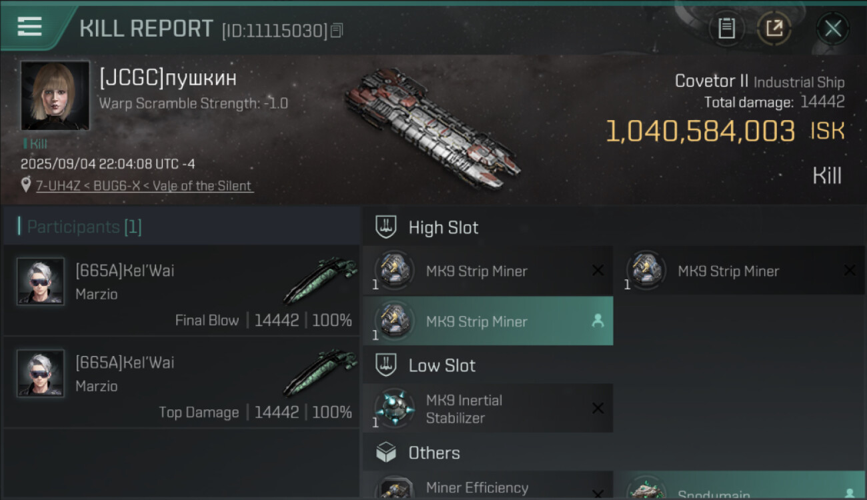Click the Others section header
The width and height of the screenshot is (867, 500).
[433, 453]
